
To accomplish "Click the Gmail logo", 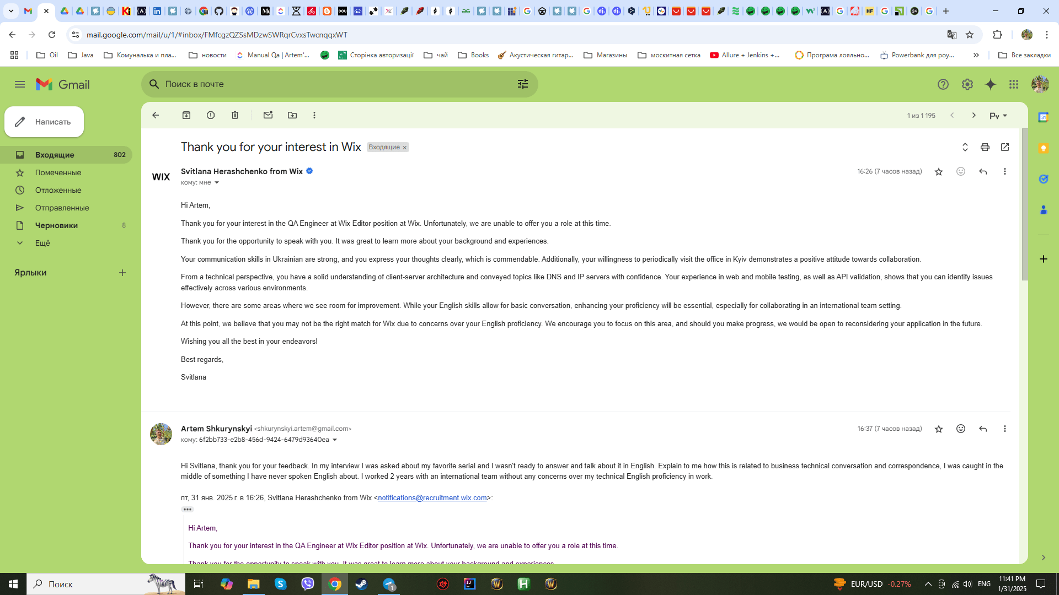I will point(63,84).
